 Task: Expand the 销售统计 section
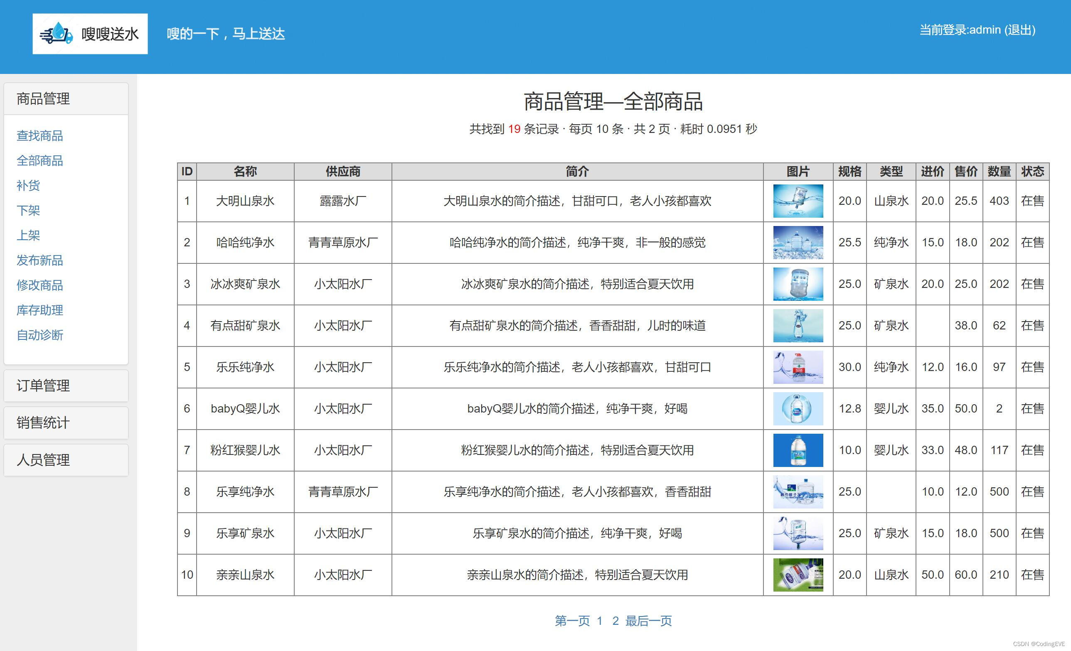42,423
